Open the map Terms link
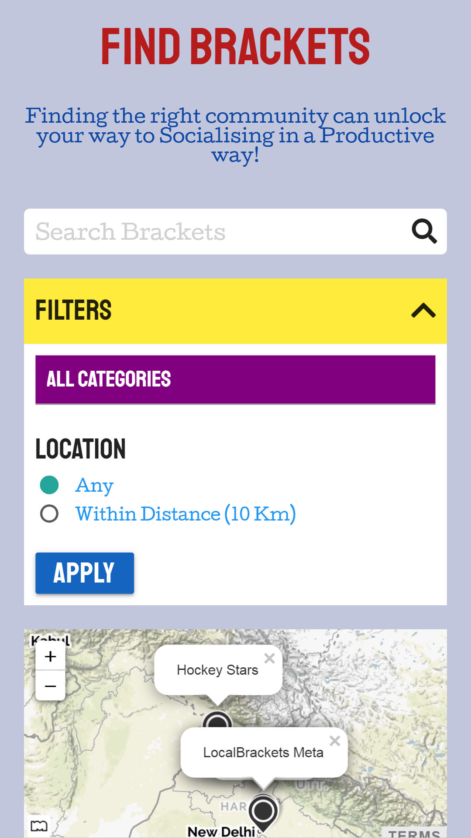The image size is (471, 838). (414, 833)
